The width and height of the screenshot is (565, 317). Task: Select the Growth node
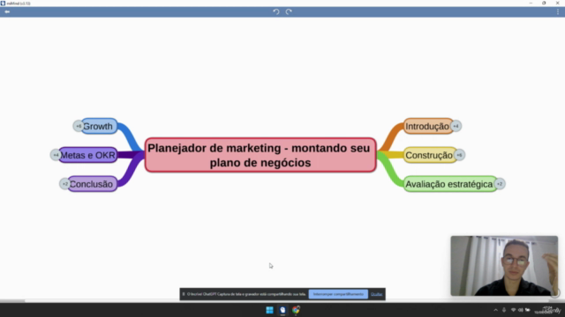click(99, 126)
